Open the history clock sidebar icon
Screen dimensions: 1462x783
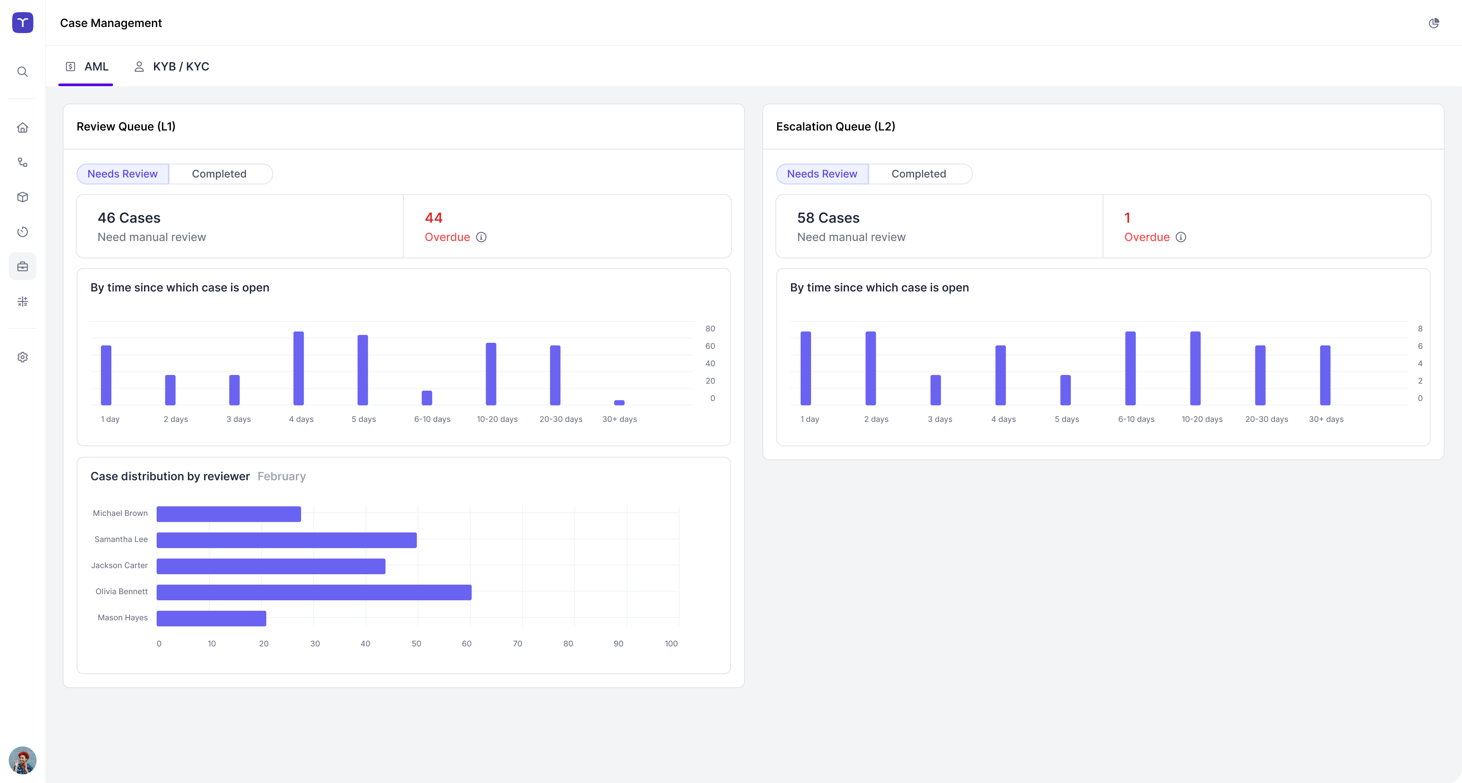click(x=23, y=232)
